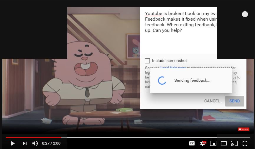Cast video to a TV
255x149 pixels.
point(234,143)
